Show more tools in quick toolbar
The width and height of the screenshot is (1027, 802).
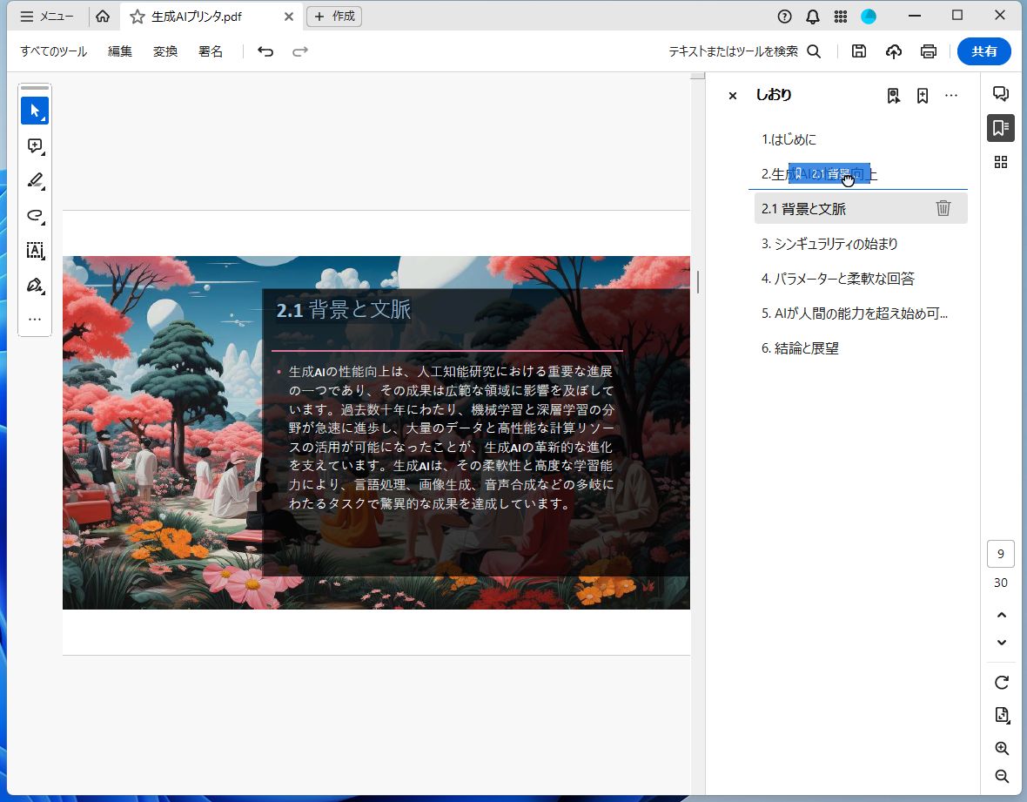tap(35, 319)
